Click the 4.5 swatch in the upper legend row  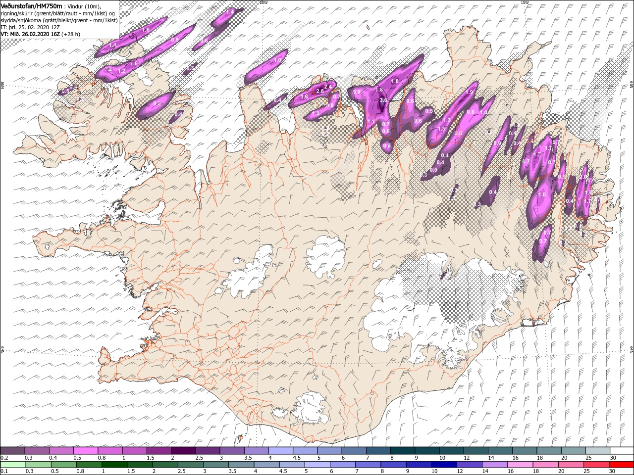[305, 450]
